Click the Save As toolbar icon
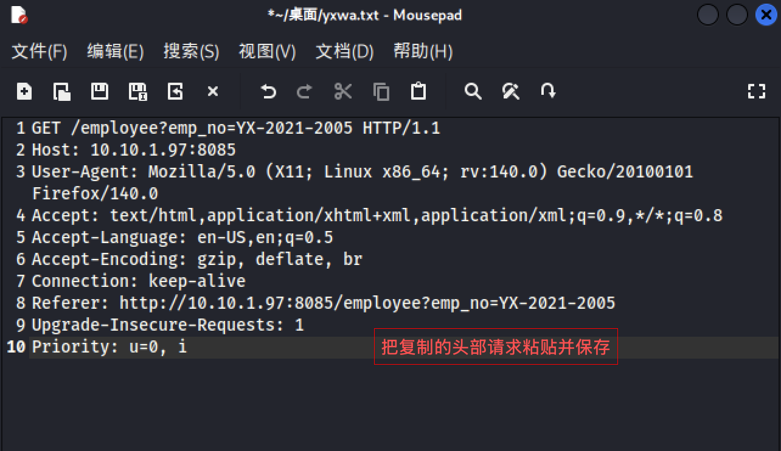The height and width of the screenshot is (451, 781). click(x=137, y=92)
